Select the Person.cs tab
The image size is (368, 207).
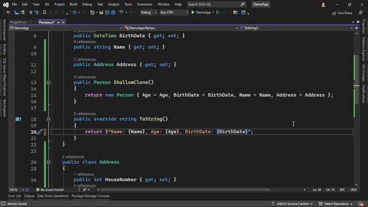(x=47, y=22)
